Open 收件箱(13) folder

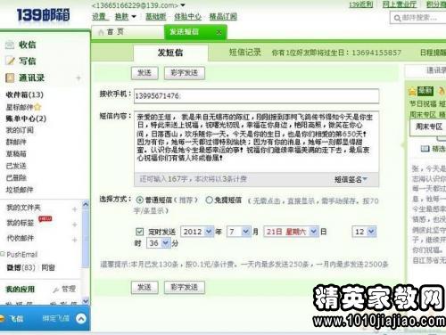click(x=25, y=94)
